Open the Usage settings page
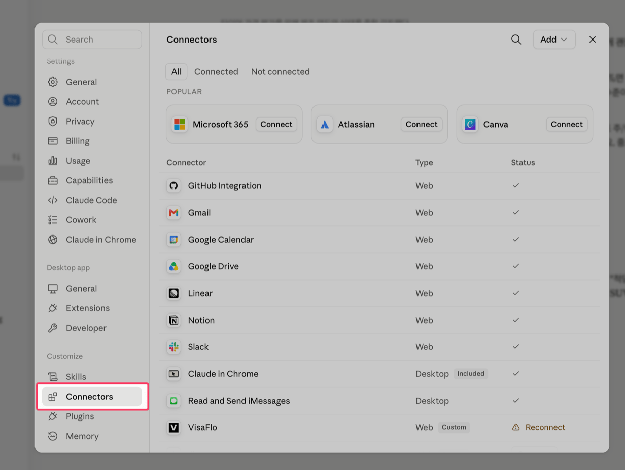 [x=92, y=161]
